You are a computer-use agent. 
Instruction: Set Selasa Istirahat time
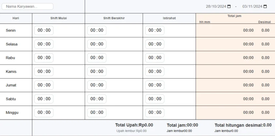pos(155,44)
